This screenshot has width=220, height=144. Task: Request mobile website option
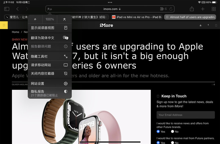[50, 65]
